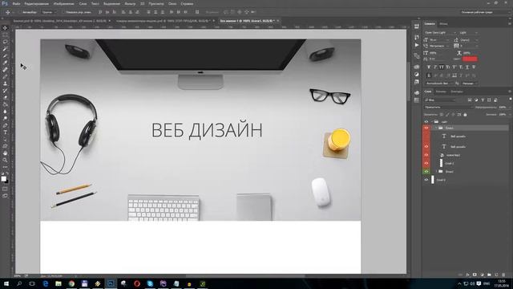Toggle Faux Bold in Character panel

[x=429, y=67]
